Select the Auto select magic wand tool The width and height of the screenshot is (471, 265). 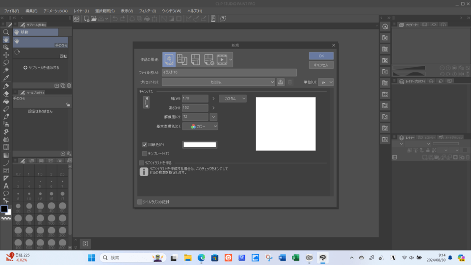[6, 70]
